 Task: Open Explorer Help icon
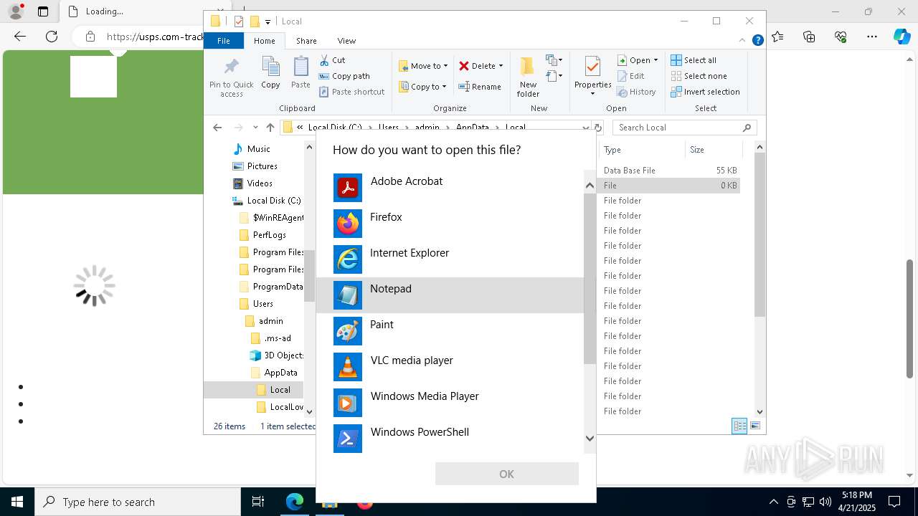coord(757,41)
